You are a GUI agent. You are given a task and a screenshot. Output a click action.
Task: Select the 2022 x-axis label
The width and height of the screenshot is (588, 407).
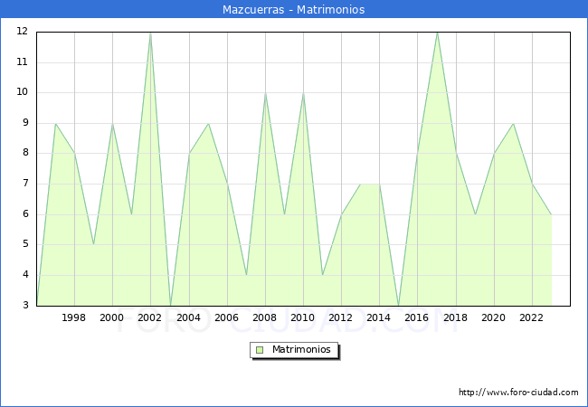click(531, 317)
